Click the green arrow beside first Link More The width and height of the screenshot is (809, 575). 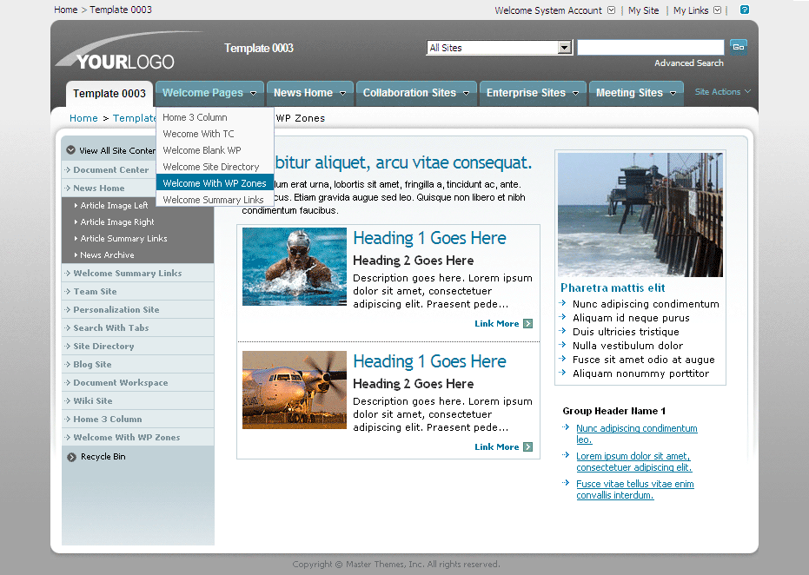click(527, 323)
